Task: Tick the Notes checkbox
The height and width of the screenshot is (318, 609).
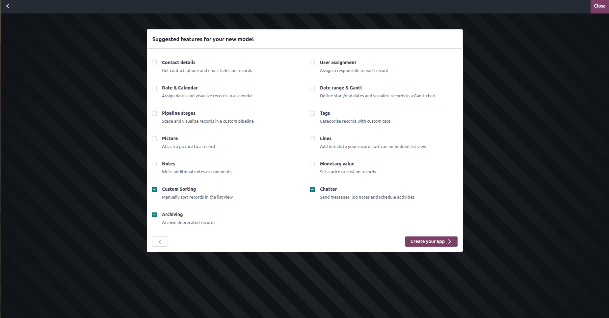Action: tap(154, 164)
